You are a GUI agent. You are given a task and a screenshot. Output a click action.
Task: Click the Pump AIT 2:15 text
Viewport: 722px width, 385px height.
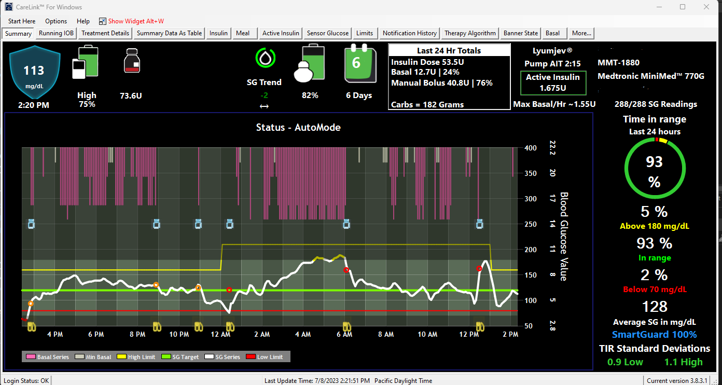(552, 64)
